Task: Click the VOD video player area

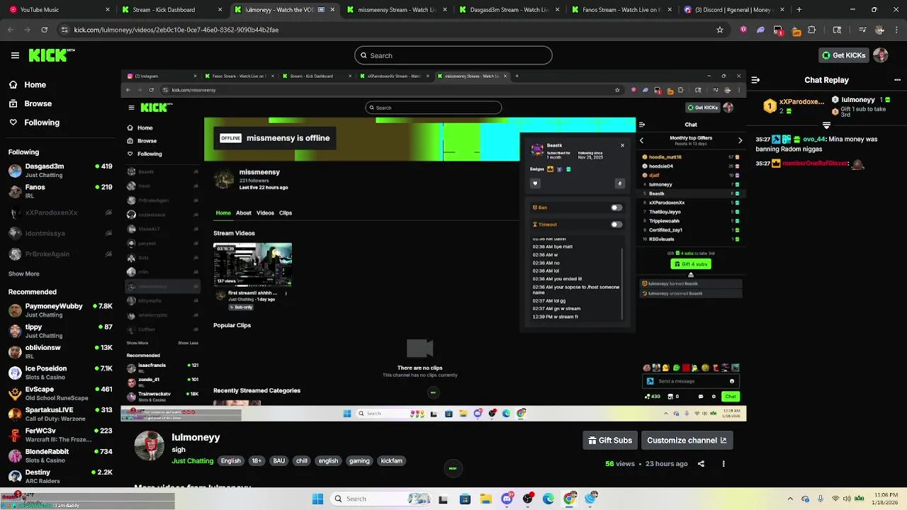Action: click(433, 245)
